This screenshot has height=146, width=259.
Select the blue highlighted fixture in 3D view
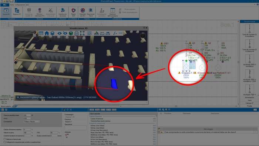114,84
